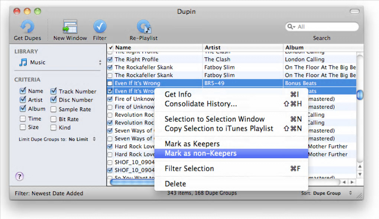Click the Bonus Beats album cell
Image resolution: width=379 pixels, height=219 pixels.
point(320,83)
